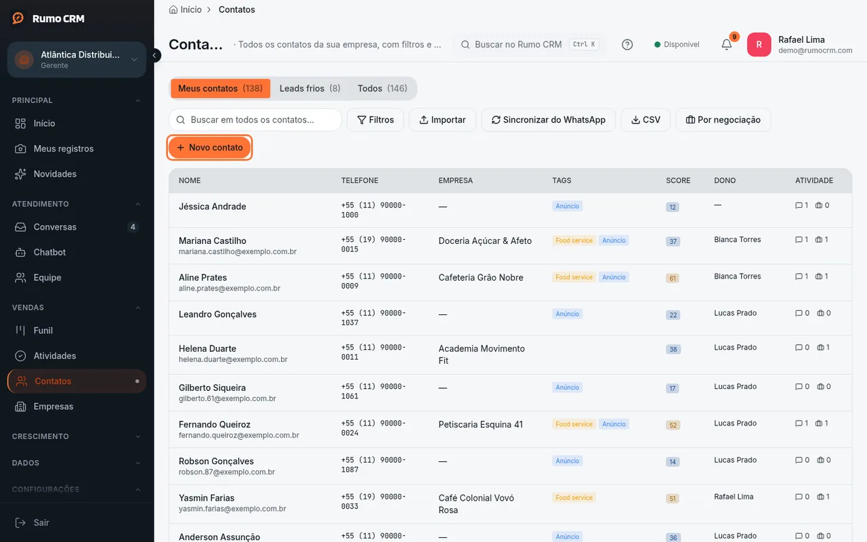Screen dimensions: 867x542
Task: Click the Empresas building icon
Action: click(21, 406)
